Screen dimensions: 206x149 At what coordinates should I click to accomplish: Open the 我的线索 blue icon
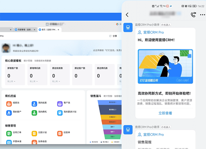tap(34, 104)
